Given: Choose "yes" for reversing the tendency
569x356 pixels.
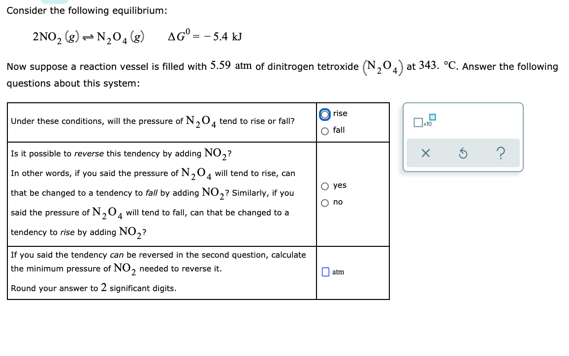Looking at the screenshot, I should [324, 185].
